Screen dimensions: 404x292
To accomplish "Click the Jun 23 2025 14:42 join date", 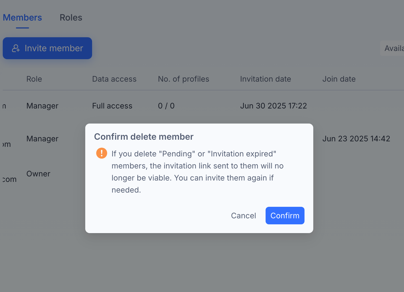I will 356,139.
